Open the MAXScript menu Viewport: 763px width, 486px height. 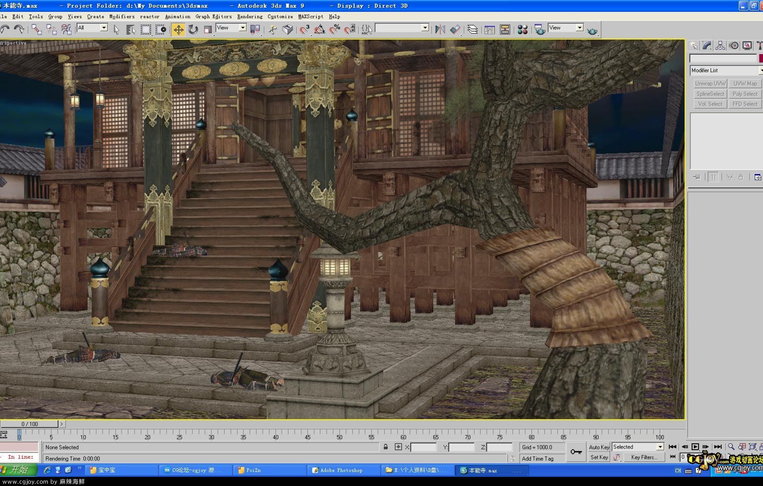[311, 16]
